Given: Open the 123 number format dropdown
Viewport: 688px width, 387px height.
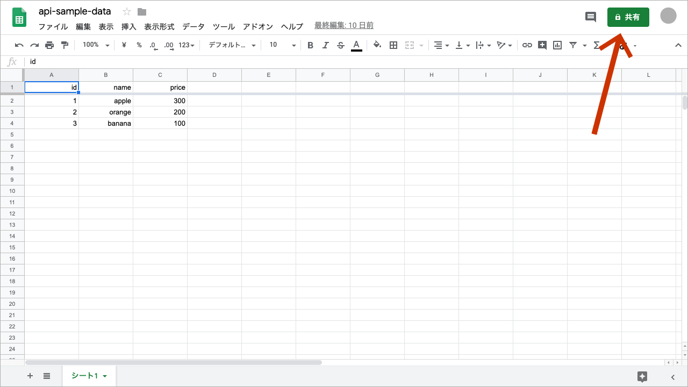Looking at the screenshot, I should [x=185, y=45].
